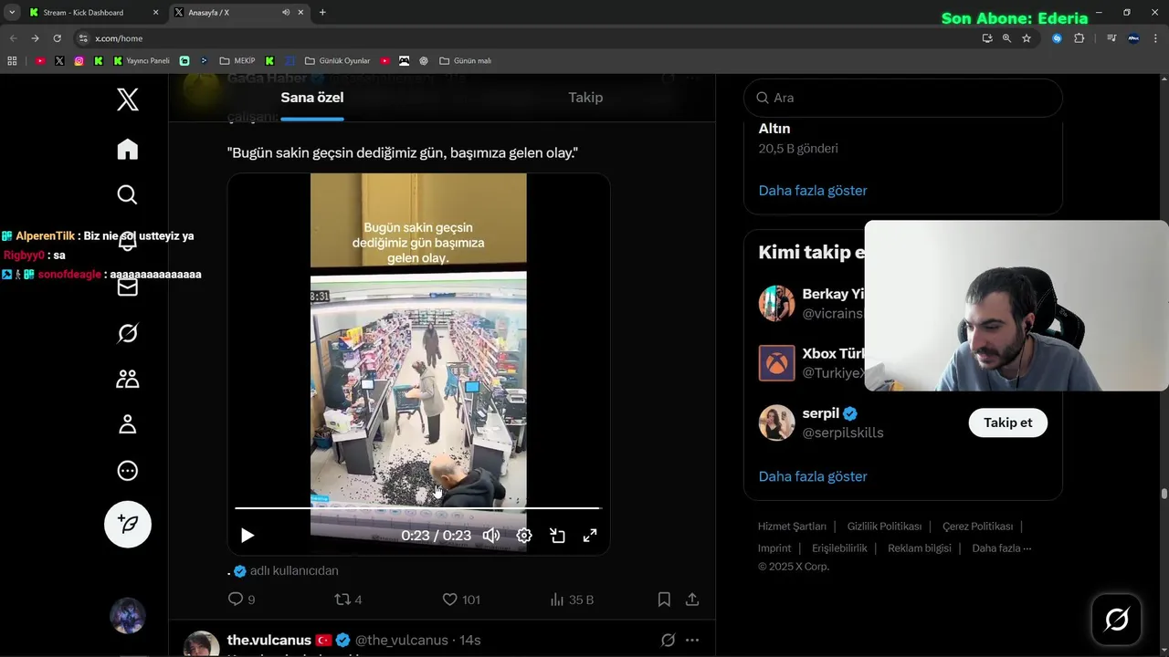This screenshot has width=1169, height=657.
Task: Expand MEKİP bookmark folder
Action: (237, 61)
